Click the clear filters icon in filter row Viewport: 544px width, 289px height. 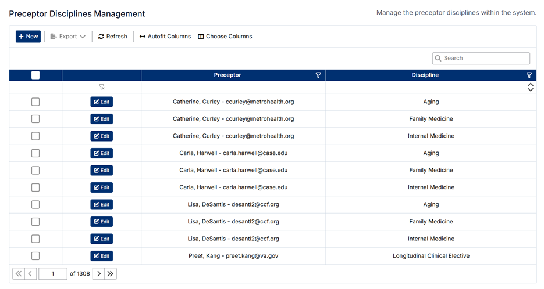click(x=101, y=87)
